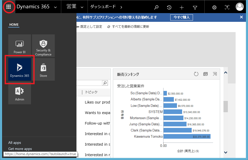The height and width of the screenshot is (160, 248).
Task: Open recent items history icon
Action: click(x=169, y=7)
